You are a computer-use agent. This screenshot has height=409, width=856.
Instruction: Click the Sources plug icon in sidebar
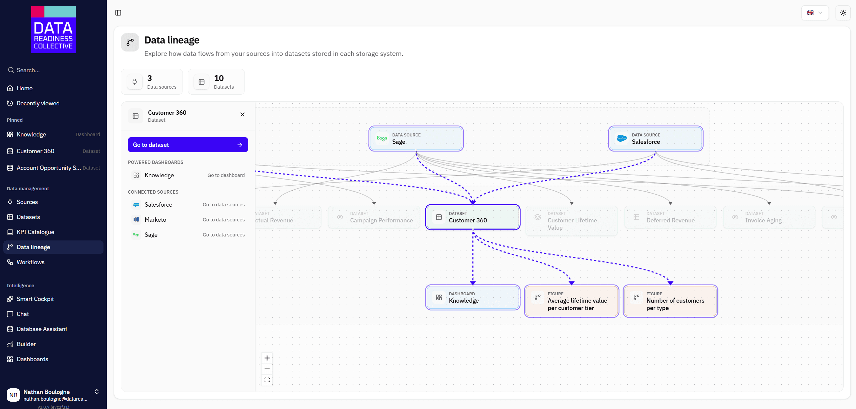[10, 202]
